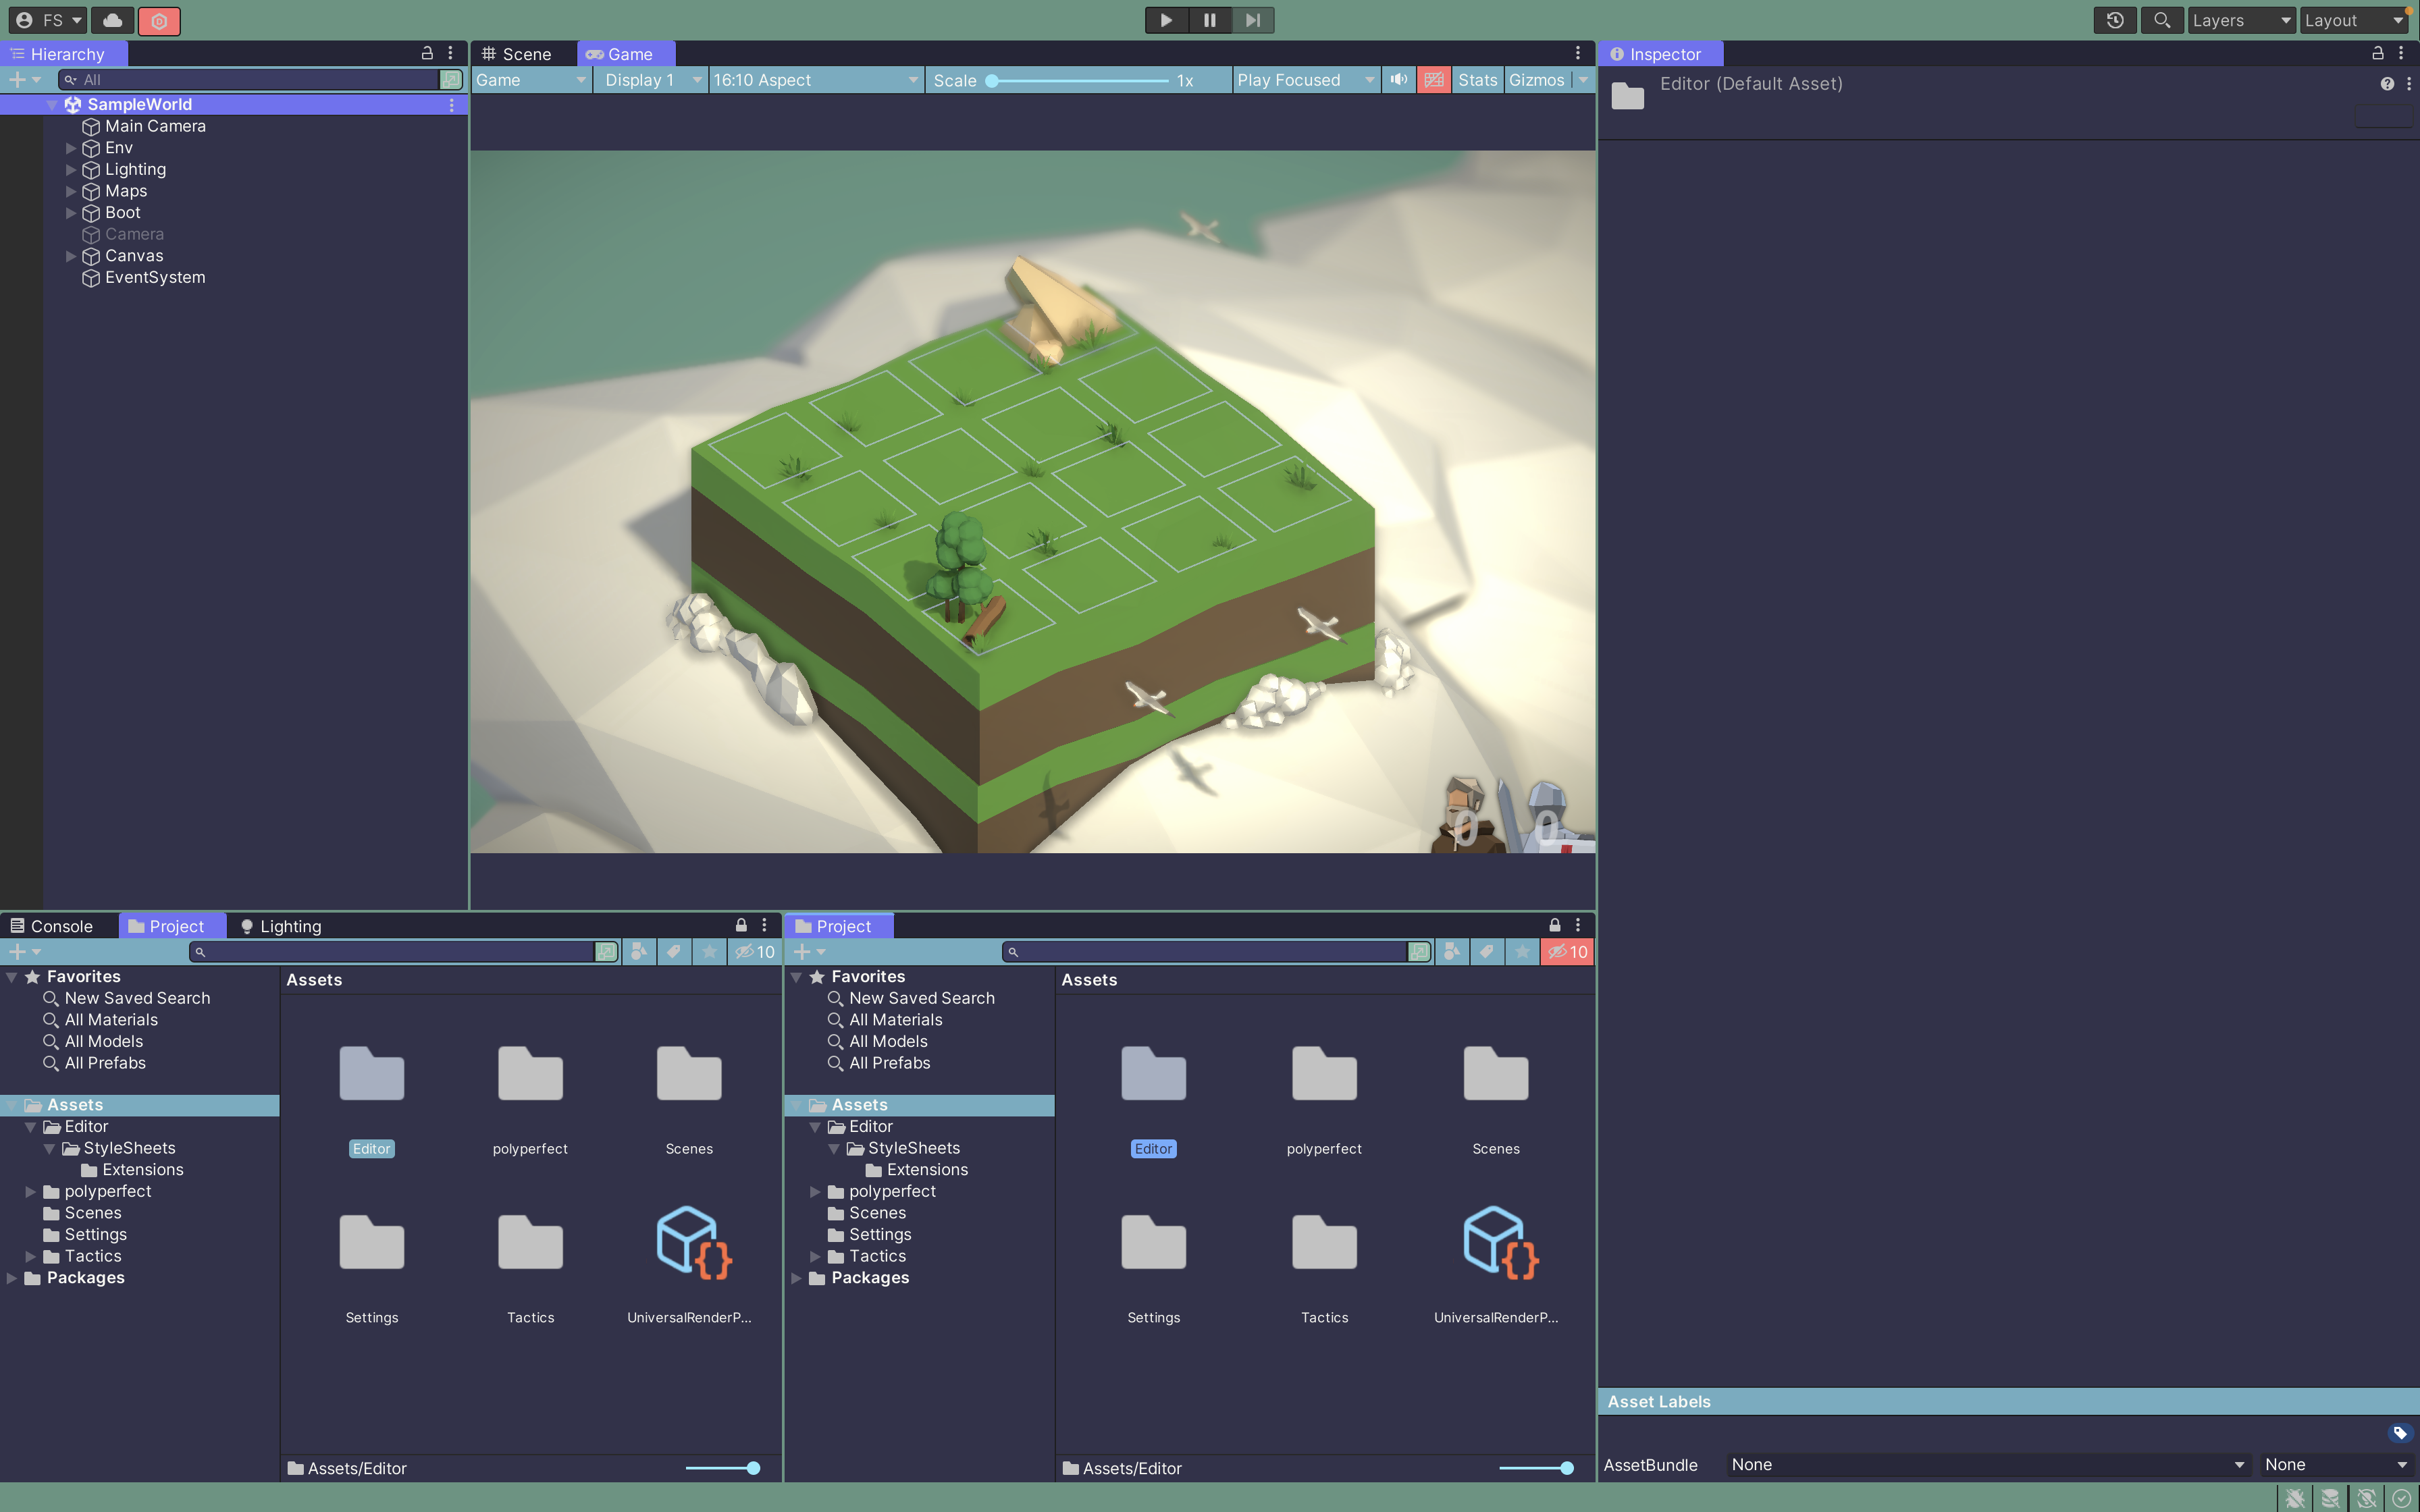This screenshot has height=1512, width=2420.
Task: Adjust the Game view Scale slider
Action: (1078, 80)
